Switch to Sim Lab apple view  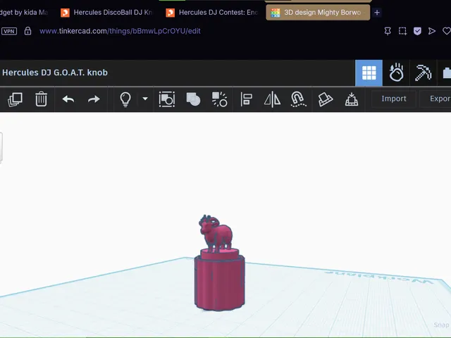pos(396,73)
